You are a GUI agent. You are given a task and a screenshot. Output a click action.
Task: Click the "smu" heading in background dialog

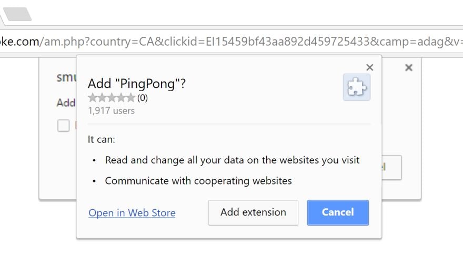[66, 77]
